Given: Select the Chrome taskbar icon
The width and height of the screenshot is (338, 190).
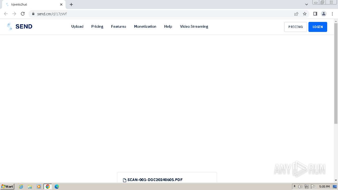Looking at the screenshot, I should pos(48,187).
